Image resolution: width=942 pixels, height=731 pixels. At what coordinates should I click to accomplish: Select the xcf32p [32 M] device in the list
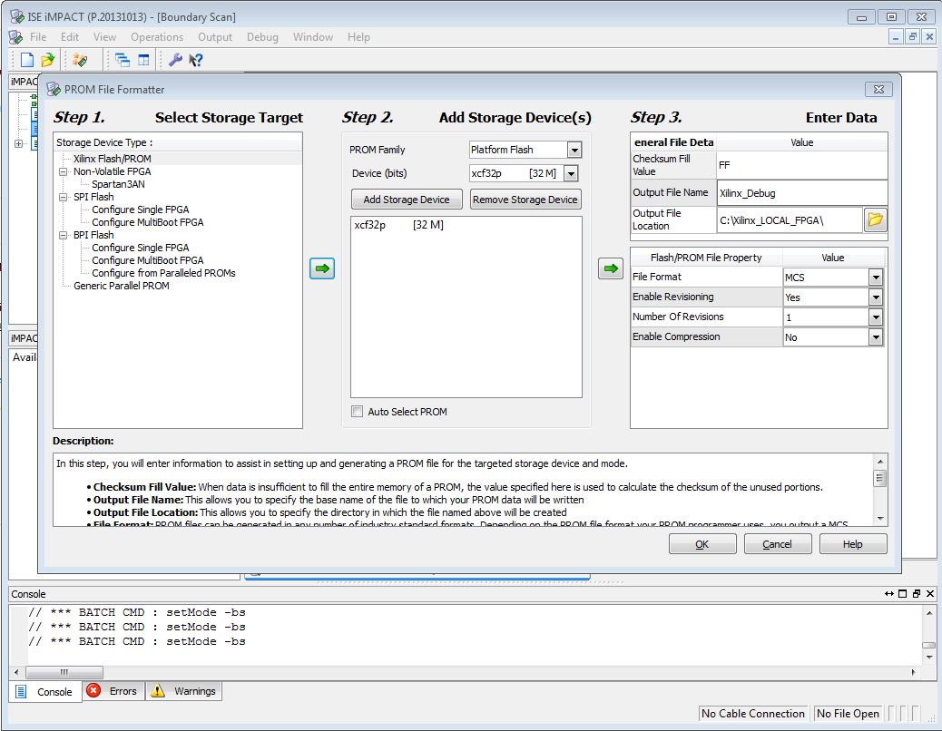click(399, 225)
